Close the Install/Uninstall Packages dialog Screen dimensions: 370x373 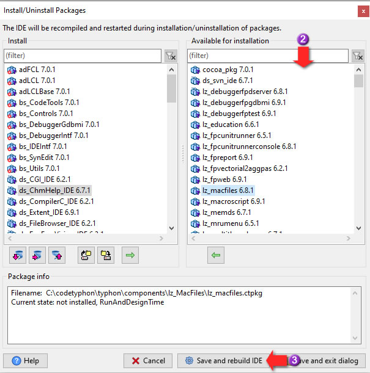coord(362,10)
